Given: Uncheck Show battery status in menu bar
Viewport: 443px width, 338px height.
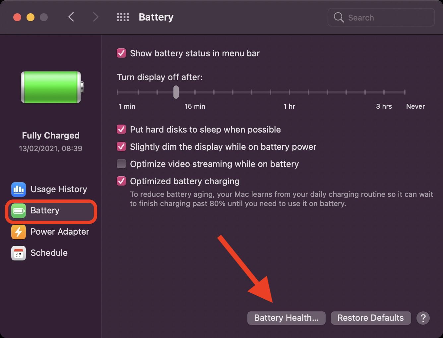Looking at the screenshot, I should 121,53.
